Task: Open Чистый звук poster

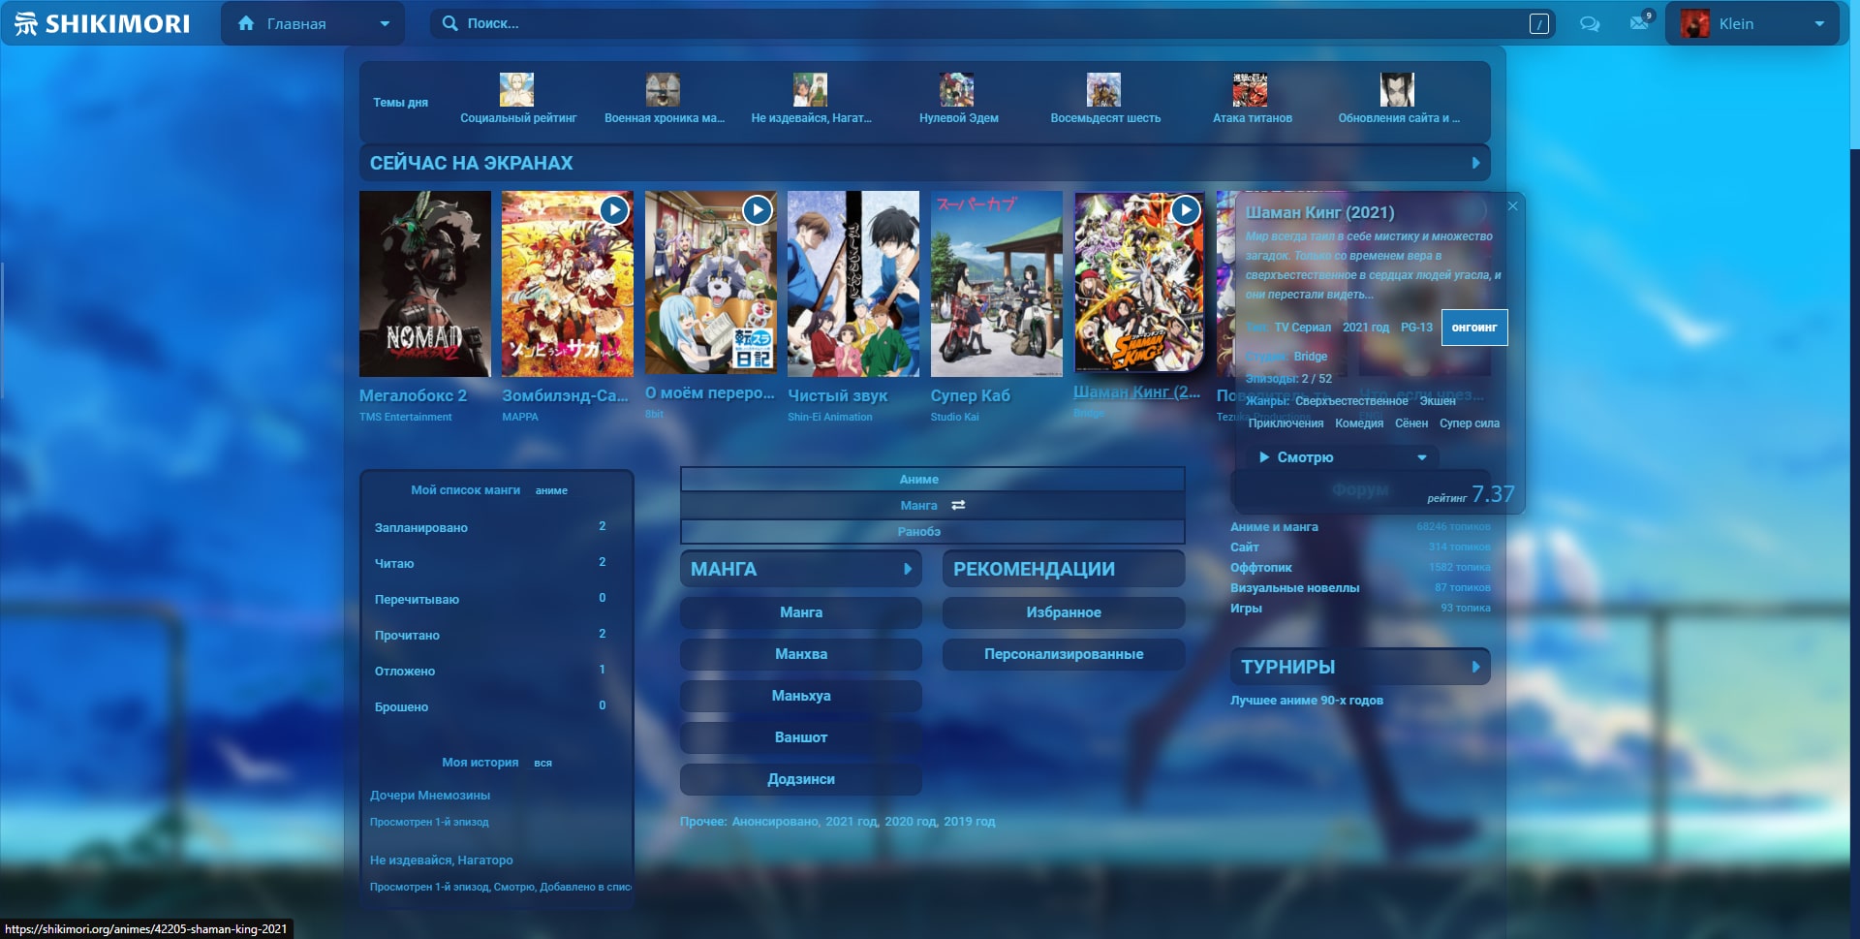Action: coord(853,283)
